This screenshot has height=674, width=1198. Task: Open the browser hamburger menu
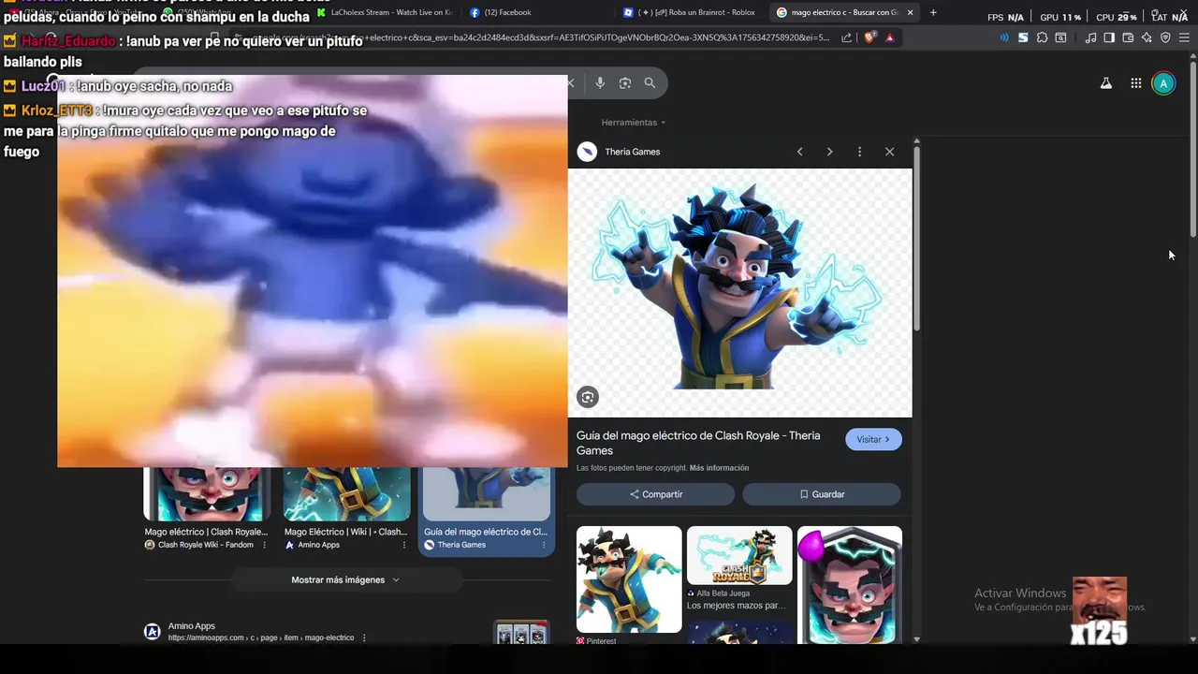(x=1184, y=37)
